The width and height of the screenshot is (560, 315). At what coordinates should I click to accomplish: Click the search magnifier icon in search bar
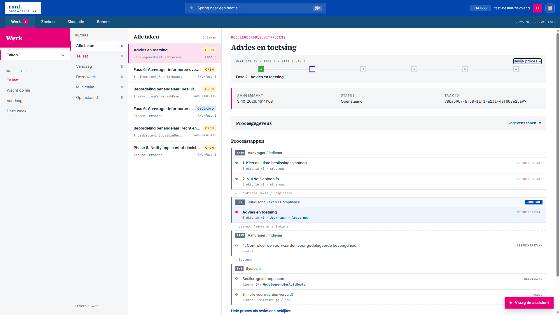click(x=192, y=8)
